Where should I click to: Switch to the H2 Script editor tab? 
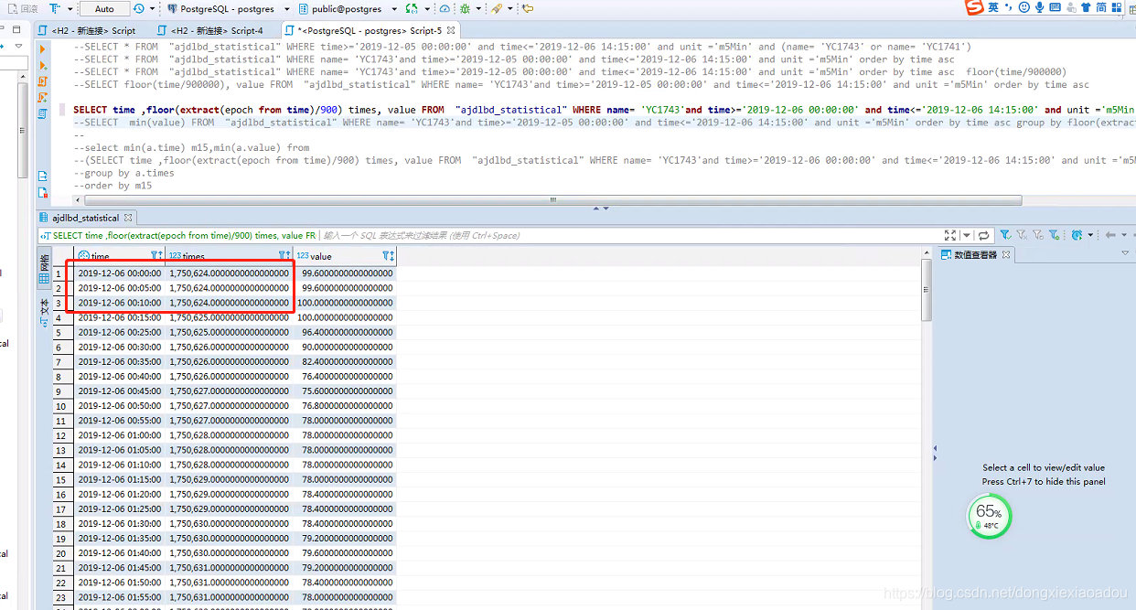87,30
